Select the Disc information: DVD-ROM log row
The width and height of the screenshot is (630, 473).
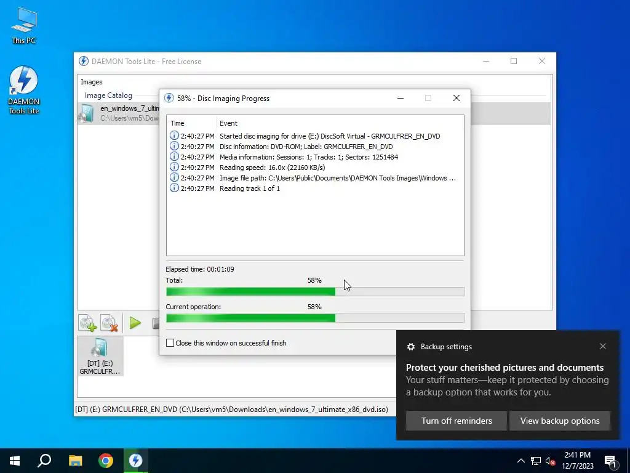pos(315,147)
